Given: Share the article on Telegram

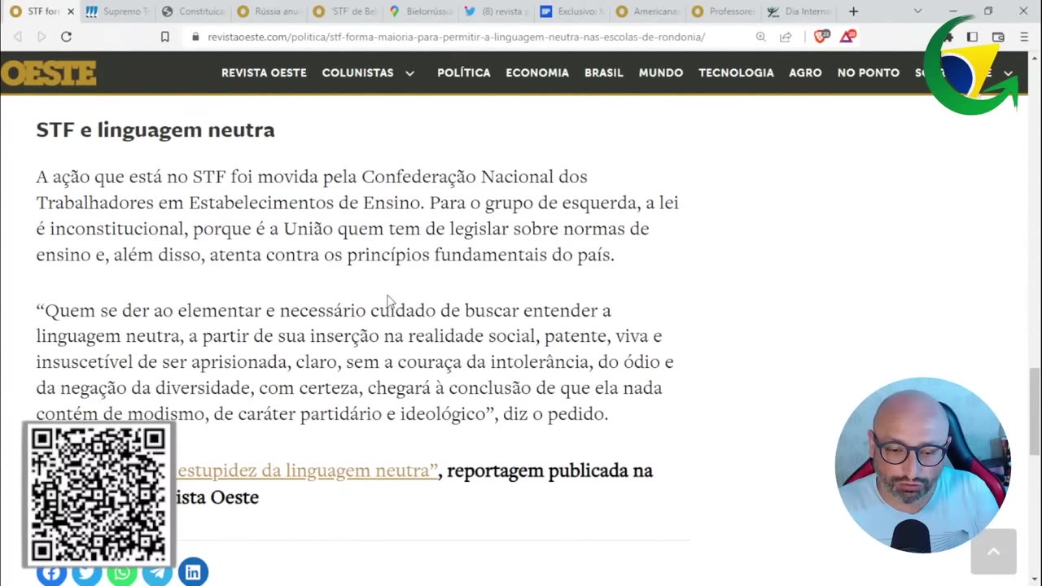Looking at the screenshot, I should tap(157, 572).
